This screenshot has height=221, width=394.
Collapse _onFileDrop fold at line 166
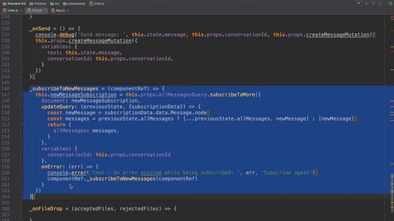pos(22,209)
